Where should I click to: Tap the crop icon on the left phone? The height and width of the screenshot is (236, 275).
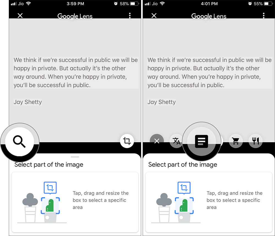[127, 141]
